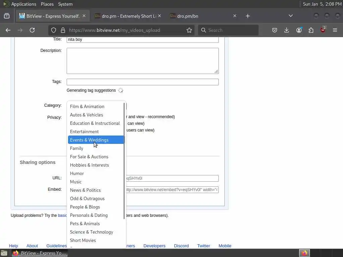Edit the Title field containing nita boy
Viewport: 343px width, 257px height.
click(143, 39)
